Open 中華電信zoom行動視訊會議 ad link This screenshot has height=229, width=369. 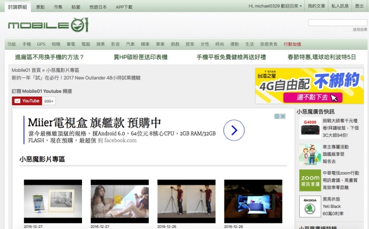pyautogui.click(x=340, y=180)
